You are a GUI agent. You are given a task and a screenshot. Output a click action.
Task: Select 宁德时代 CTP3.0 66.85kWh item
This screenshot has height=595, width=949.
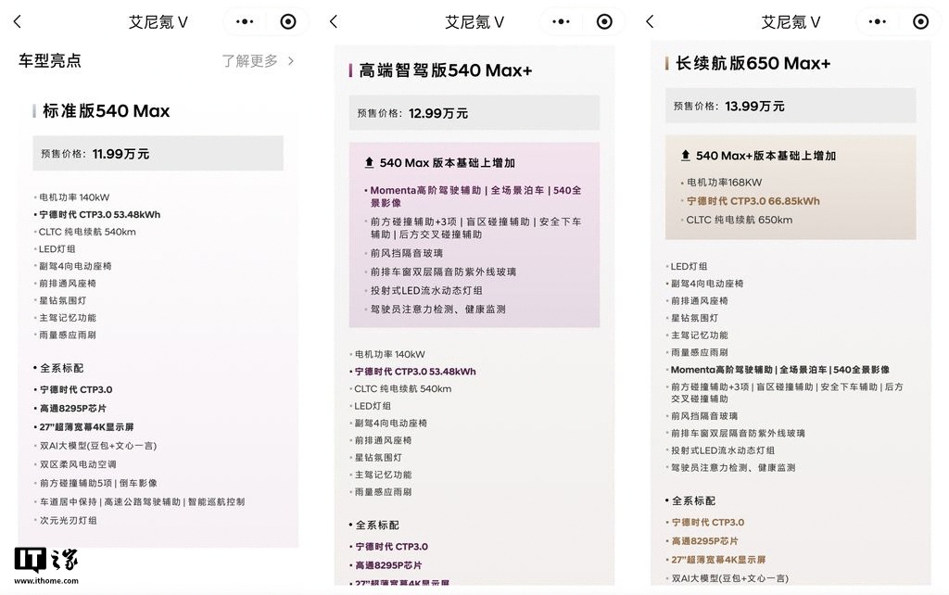[x=753, y=201]
